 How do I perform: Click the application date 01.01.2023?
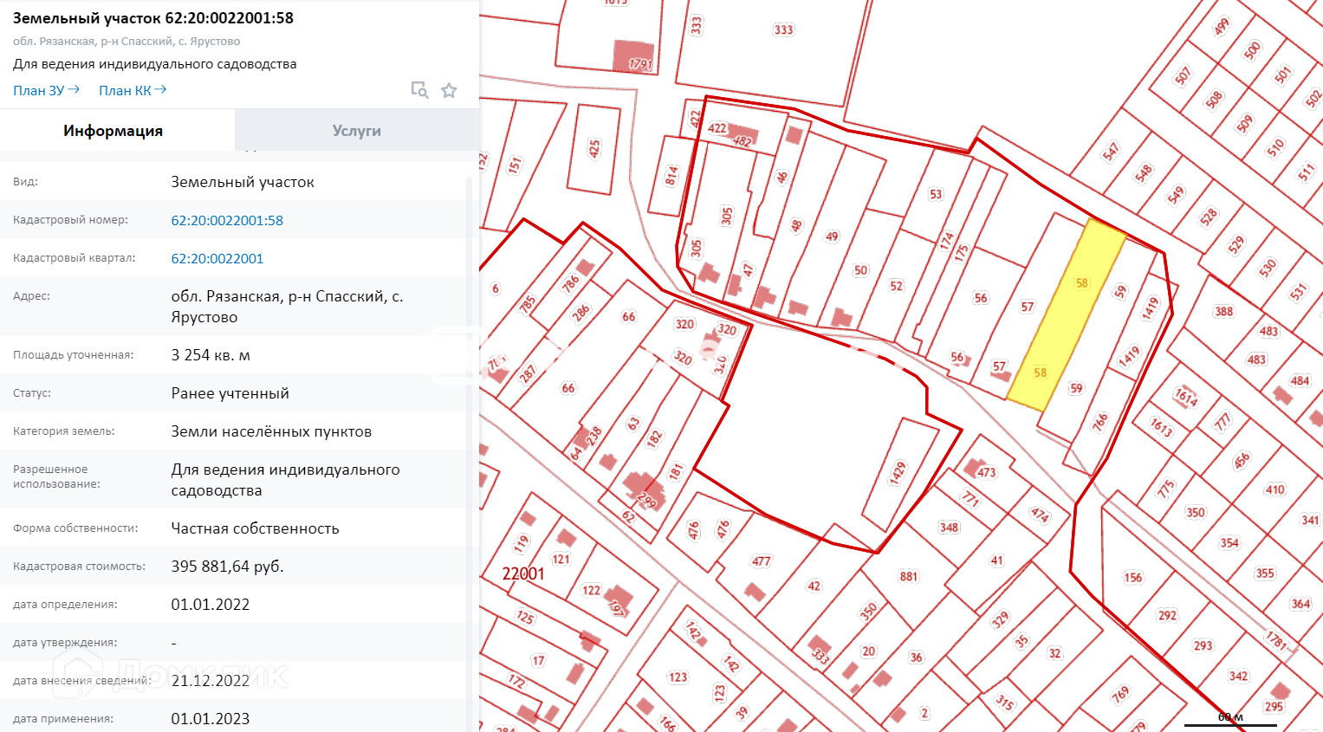(x=211, y=719)
